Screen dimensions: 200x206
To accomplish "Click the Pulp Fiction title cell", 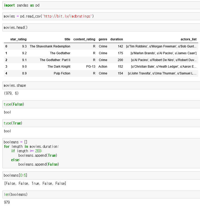I will tap(62, 73).
